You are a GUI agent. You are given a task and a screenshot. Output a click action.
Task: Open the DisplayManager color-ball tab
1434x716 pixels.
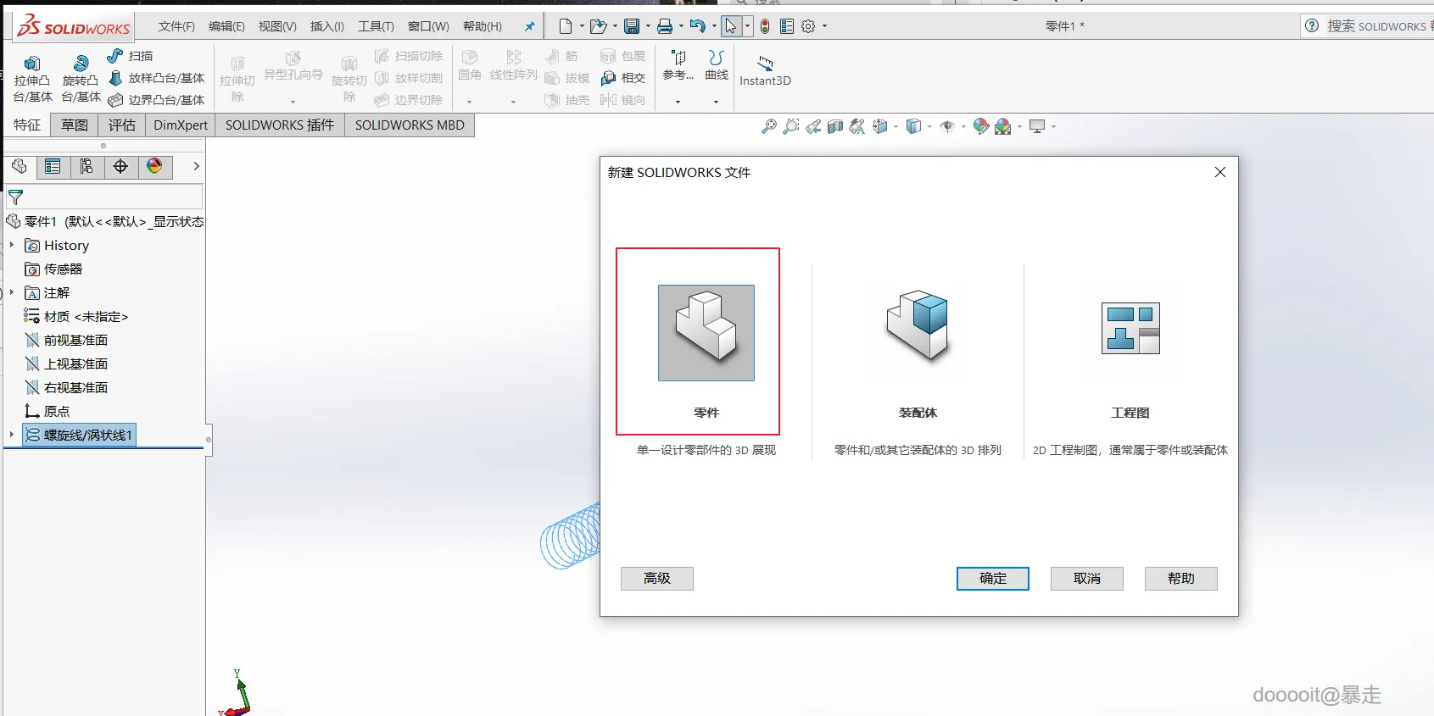154,166
